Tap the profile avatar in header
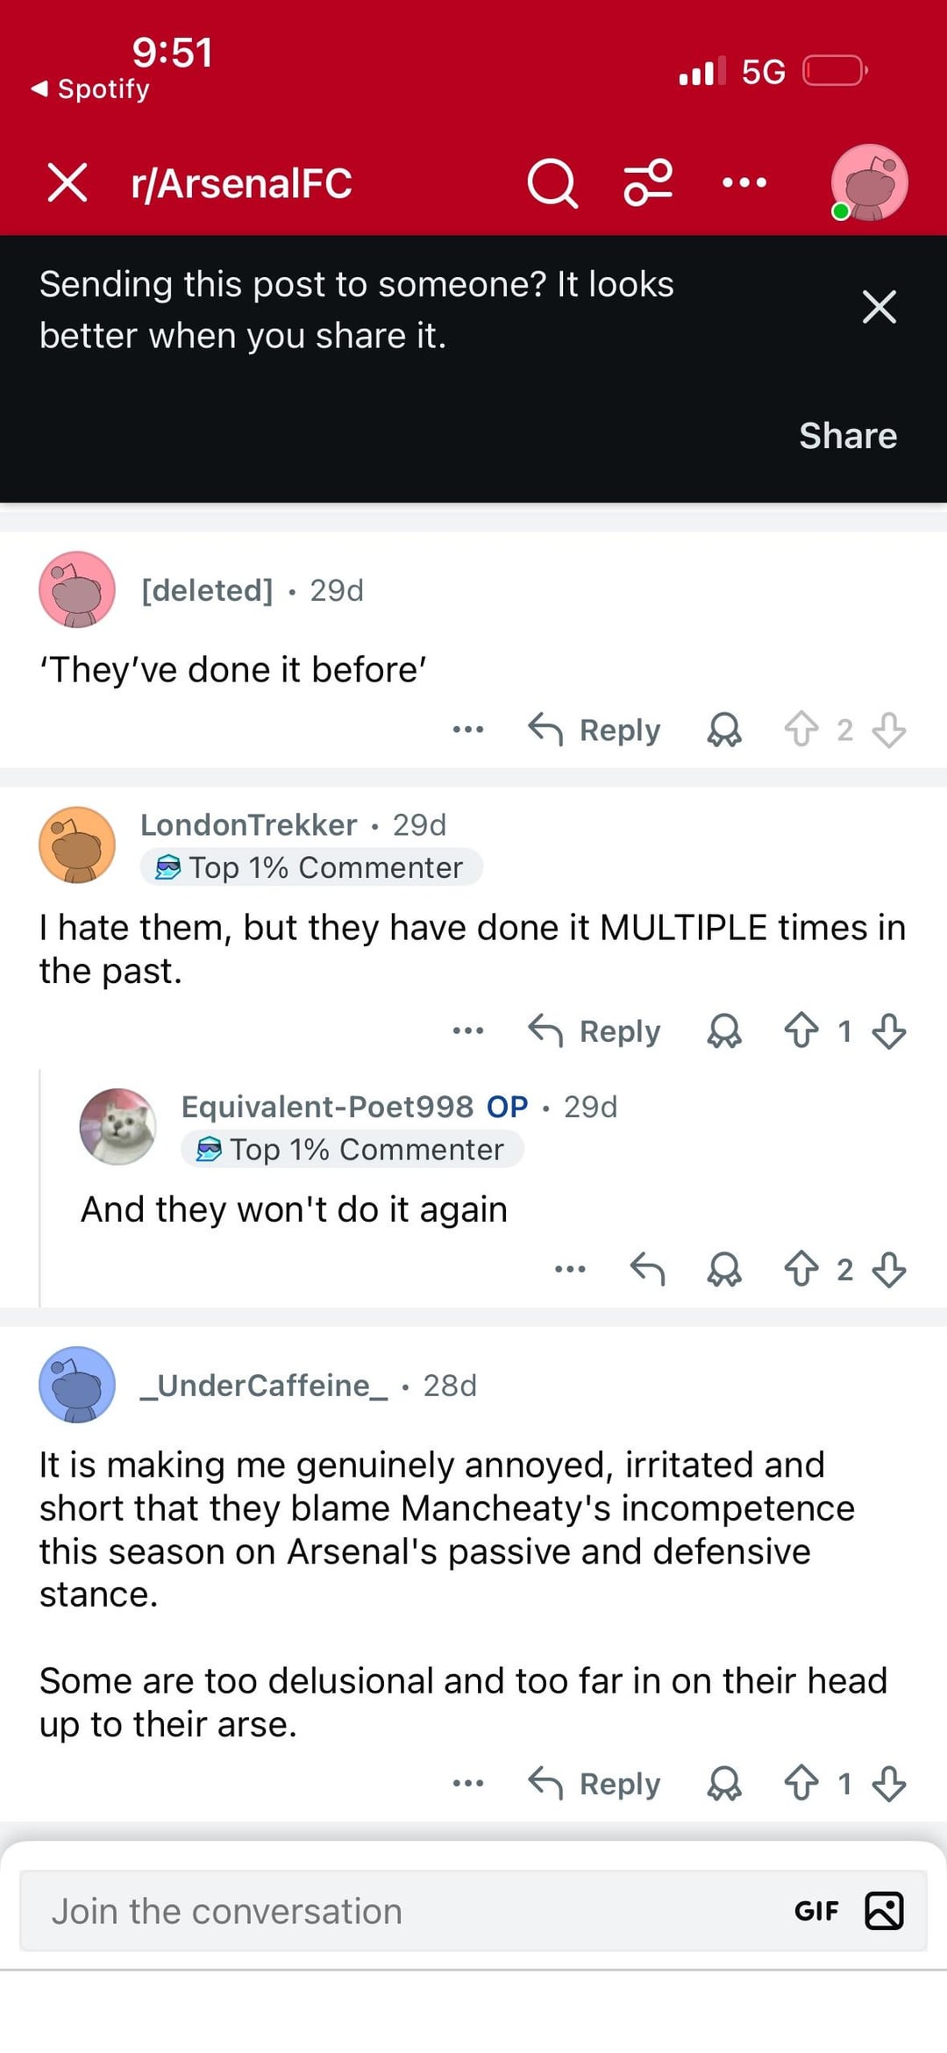Screen dimensions: 947x2053 [x=868, y=182]
